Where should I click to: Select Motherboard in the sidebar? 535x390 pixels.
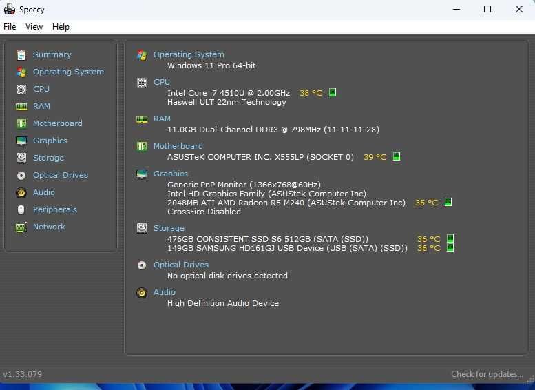58,123
